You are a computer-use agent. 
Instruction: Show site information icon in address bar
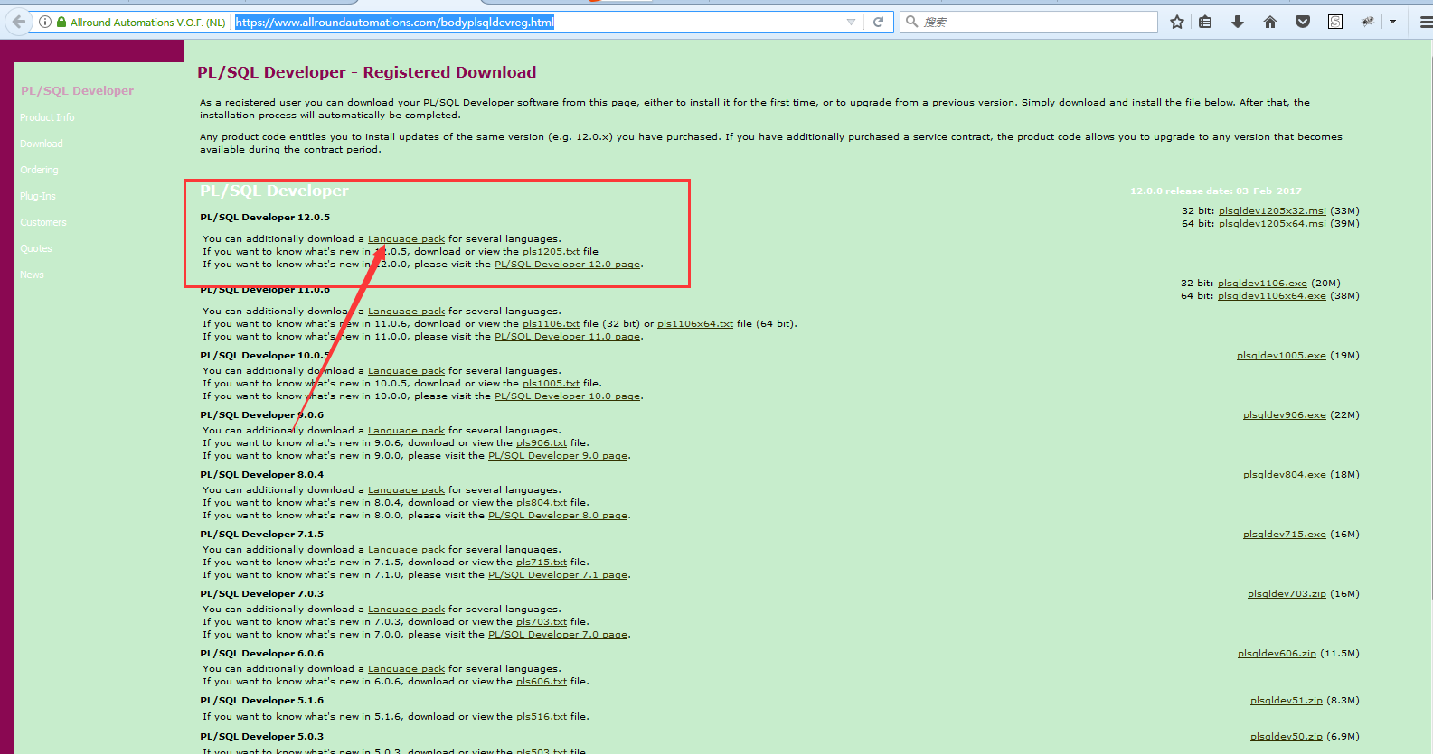click(44, 22)
